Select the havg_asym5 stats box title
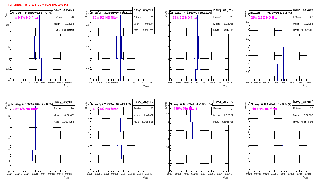Viewport: 319px width, 183px height. [x=143, y=102]
